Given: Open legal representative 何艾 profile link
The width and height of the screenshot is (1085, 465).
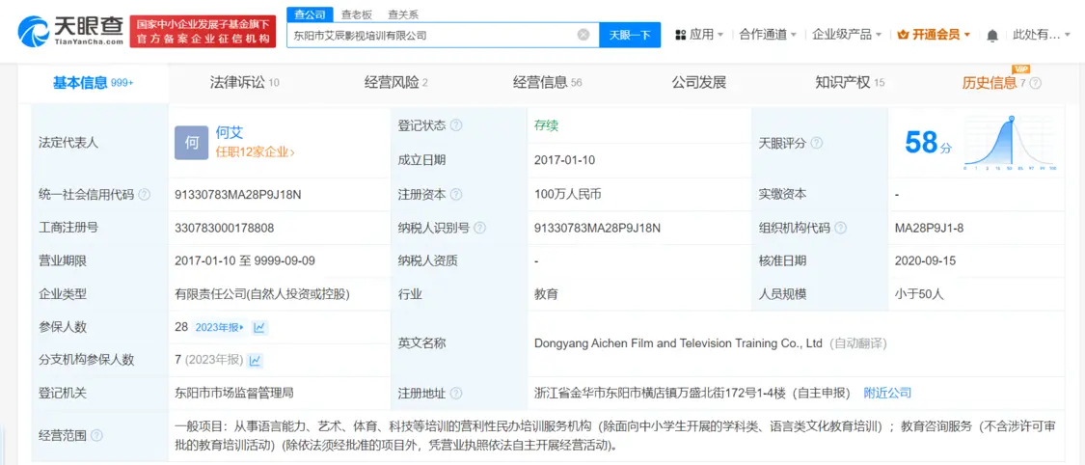Looking at the screenshot, I should (229, 133).
